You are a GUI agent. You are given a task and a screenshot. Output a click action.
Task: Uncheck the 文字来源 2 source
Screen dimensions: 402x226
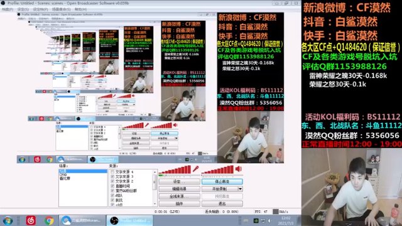coord(112,181)
